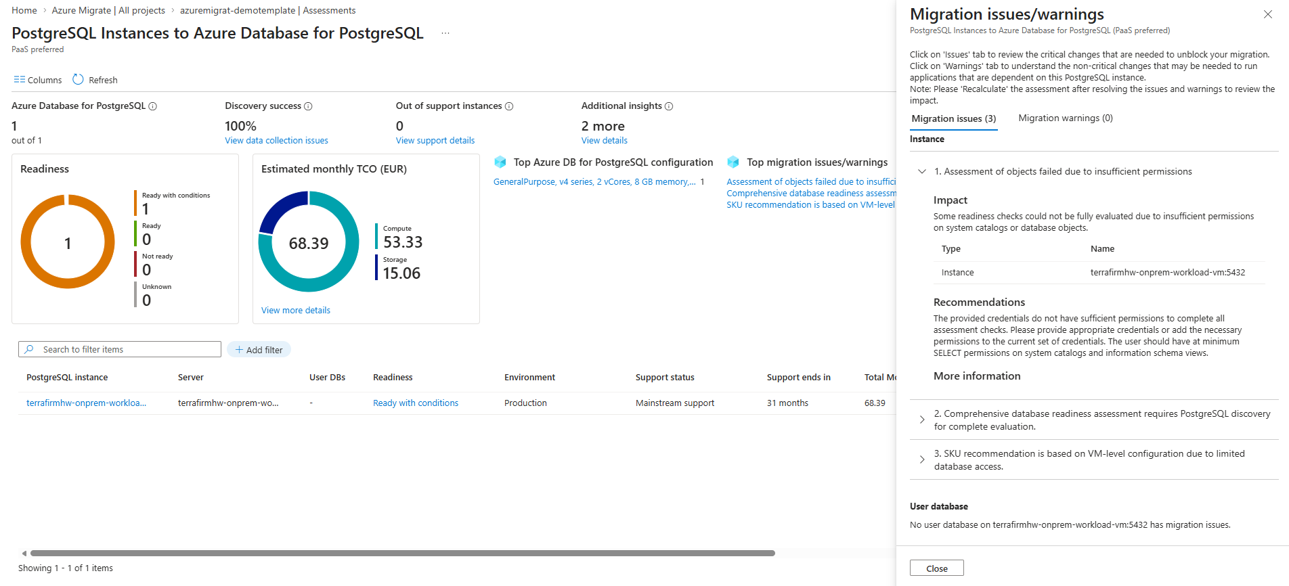Click the red Not ready legend bar
This screenshot has width=1289, height=586.
[135, 264]
